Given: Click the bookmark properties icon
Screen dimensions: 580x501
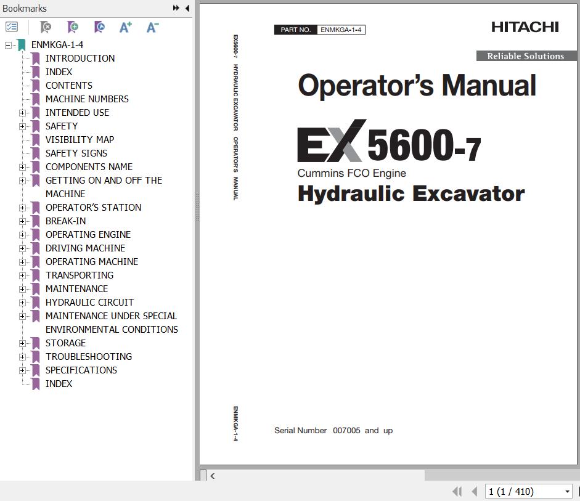Looking at the screenshot, I should pyautogui.click(x=99, y=27).
